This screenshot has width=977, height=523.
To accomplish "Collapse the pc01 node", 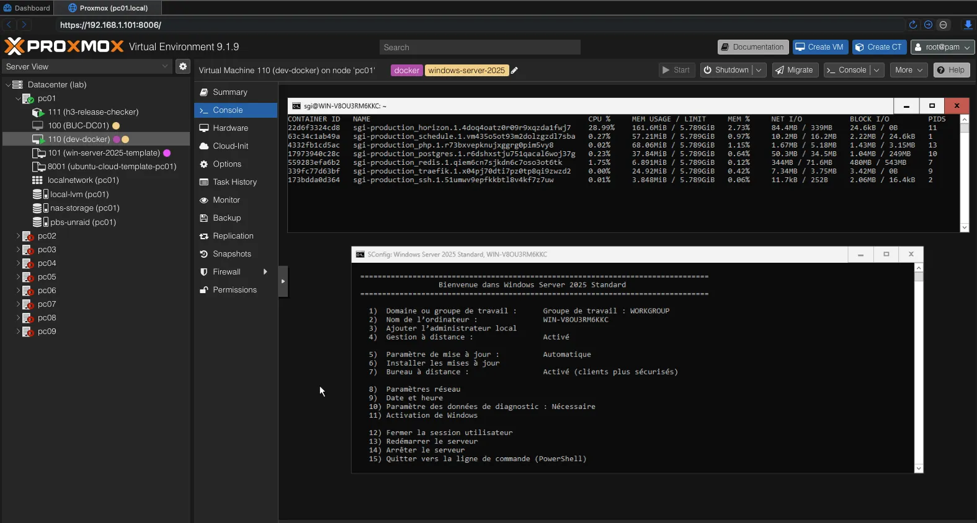I will pos(17,99).
